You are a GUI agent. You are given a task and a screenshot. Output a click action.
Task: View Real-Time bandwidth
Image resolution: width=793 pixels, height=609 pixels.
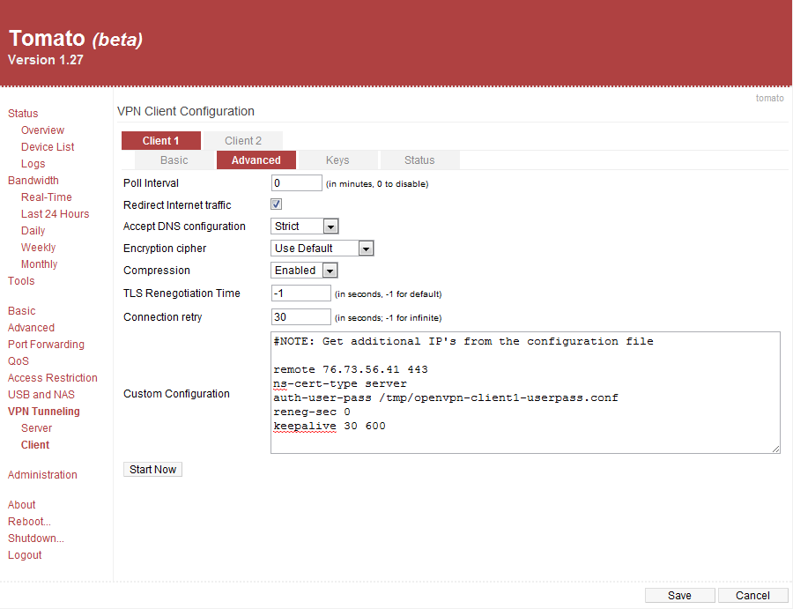[46, 197]
